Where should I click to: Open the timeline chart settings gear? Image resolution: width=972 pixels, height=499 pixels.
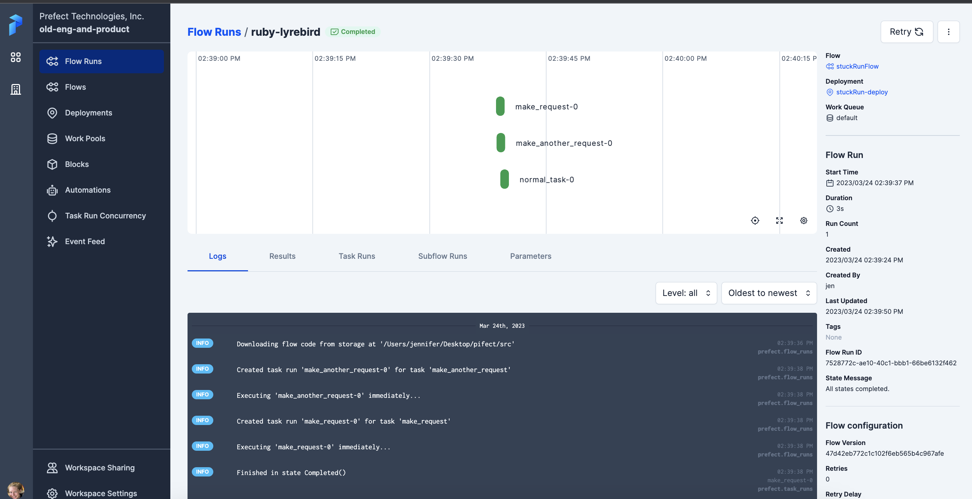803,221
